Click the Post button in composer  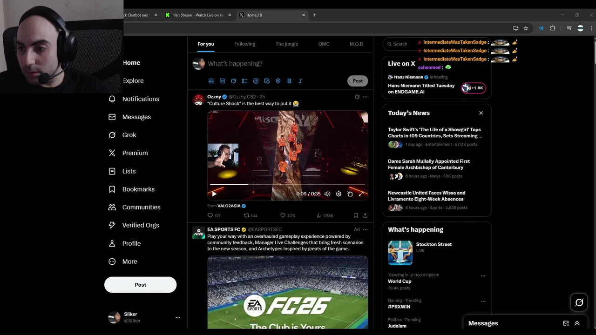(x=358, y=80)
